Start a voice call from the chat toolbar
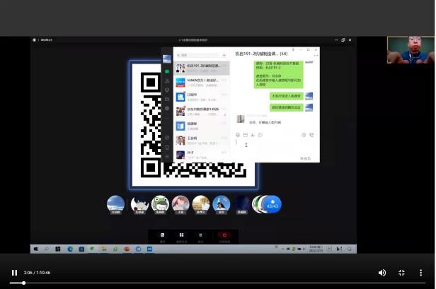 point(311,135)
